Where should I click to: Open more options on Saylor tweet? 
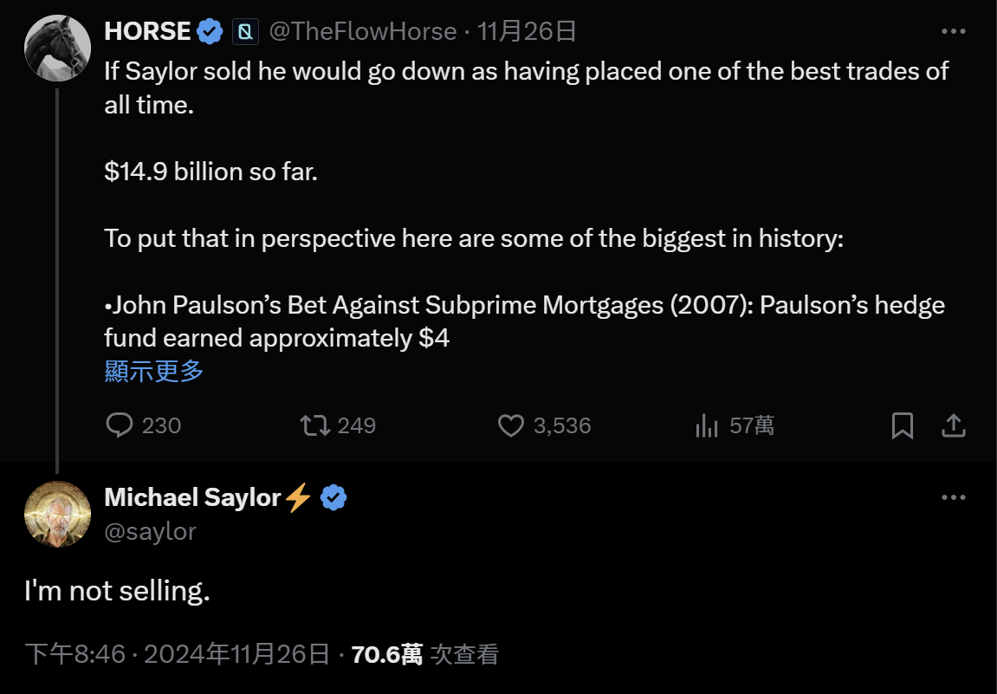tap(953, 497)
